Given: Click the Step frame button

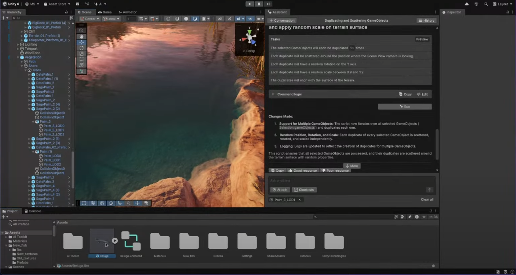Looking at the screenshot, I should (268, 4).
